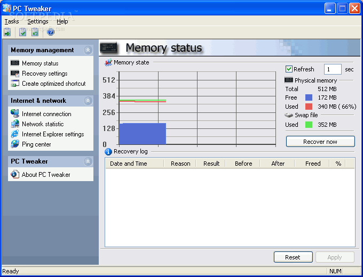The image size is (363, 277).
Task: Click the '340 MB ( 66%)' Used value
Action: (x=337, y=107)
